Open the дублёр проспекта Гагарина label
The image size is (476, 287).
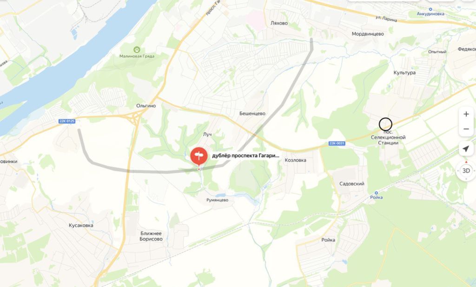pos(245,156)
